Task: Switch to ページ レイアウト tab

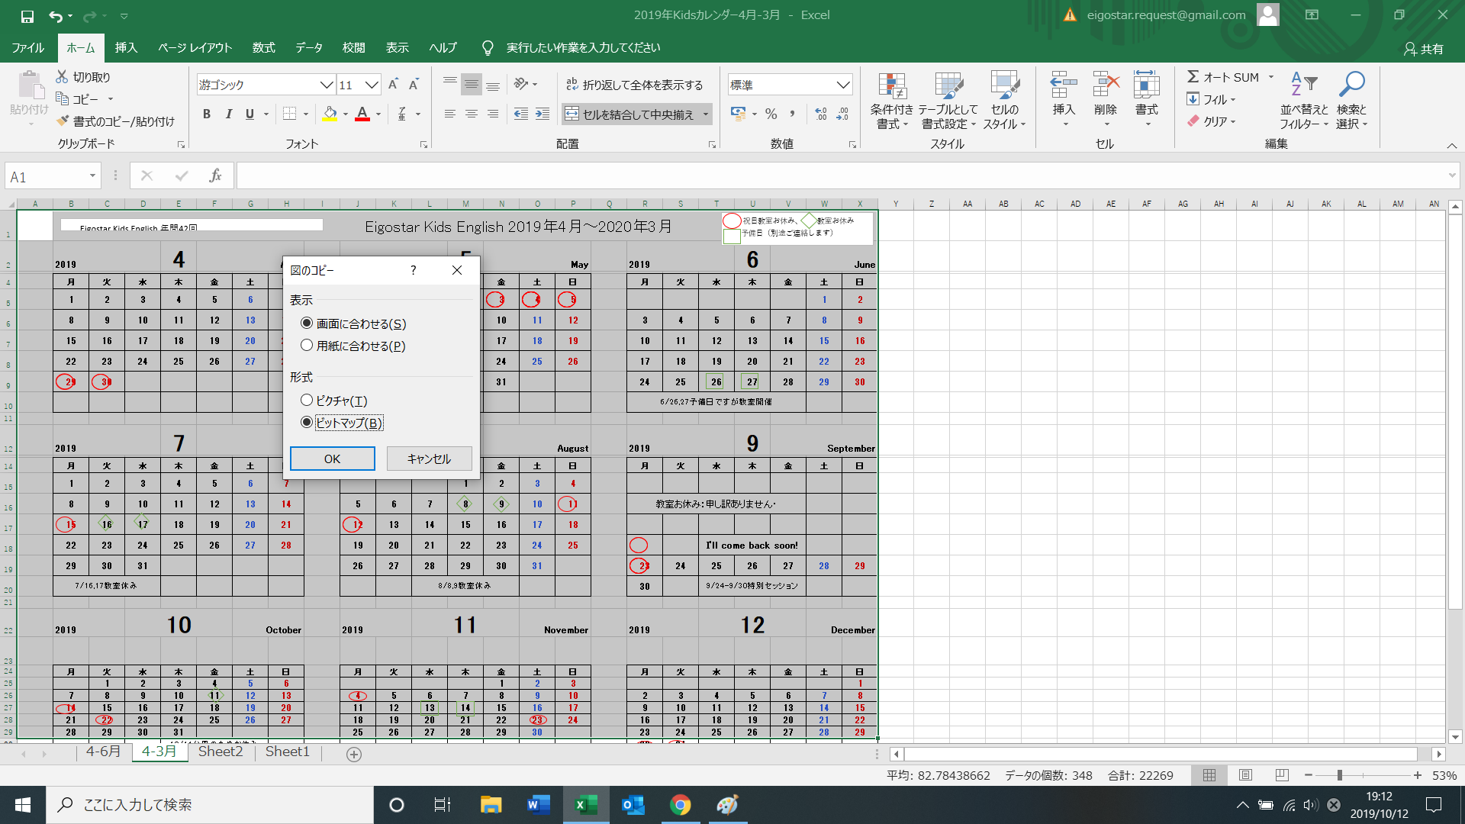Action: tap(195, 48)
